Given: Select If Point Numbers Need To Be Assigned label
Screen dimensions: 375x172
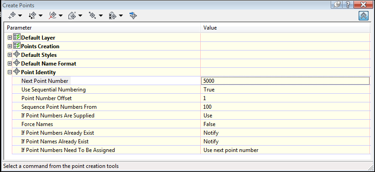Looking at the screenshot, I should click(68, 150).
